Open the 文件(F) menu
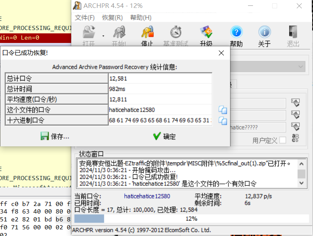 tap(85, 18)
